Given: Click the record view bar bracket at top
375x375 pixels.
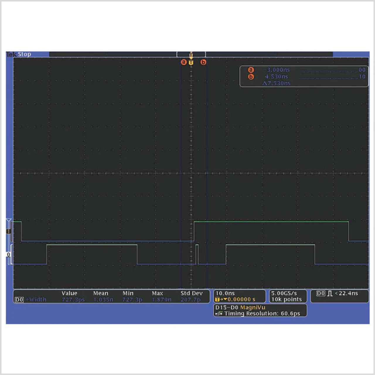Looking at the screenshot, I should 191,54.
